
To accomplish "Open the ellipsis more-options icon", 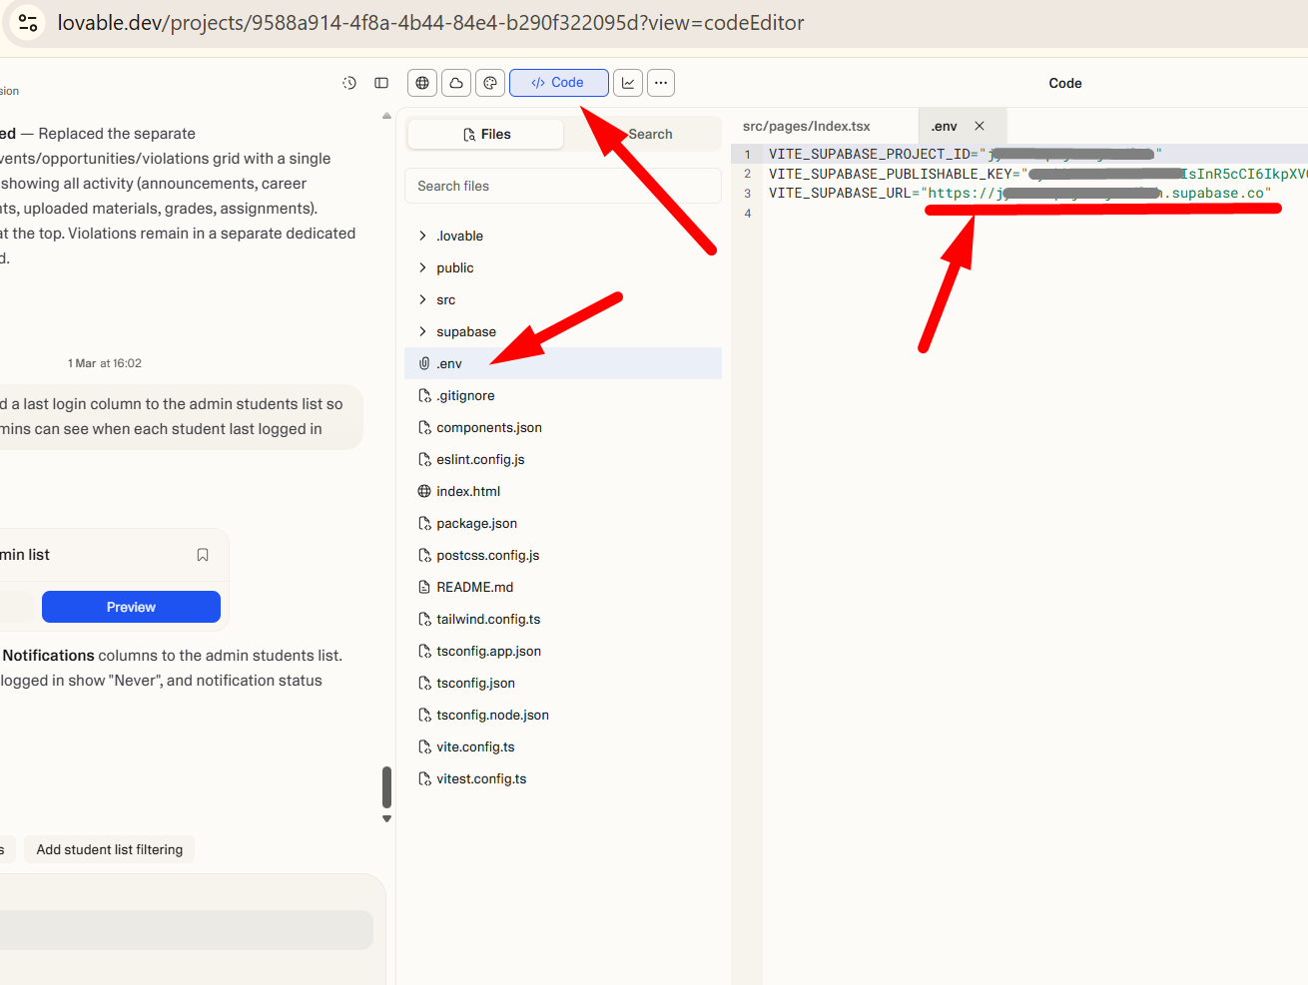I will tap(660, 83).
